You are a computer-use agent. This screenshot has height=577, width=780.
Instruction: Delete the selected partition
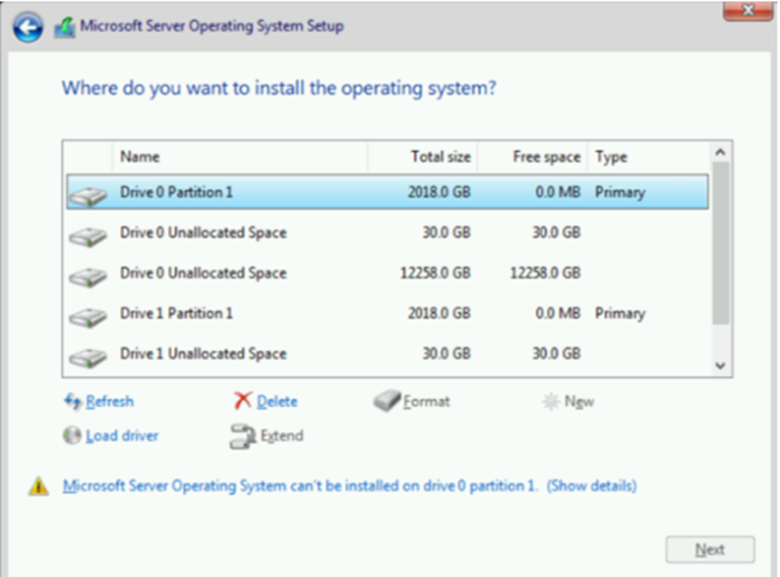277,402
